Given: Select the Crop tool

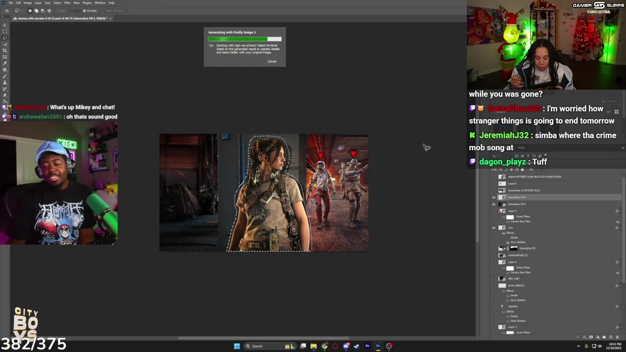Looking at the screenshot, I should [5, 50].
